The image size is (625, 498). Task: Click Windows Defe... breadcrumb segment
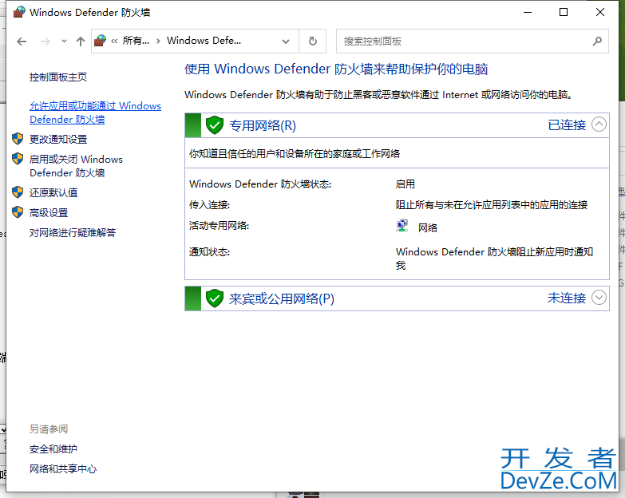(204, 41)
